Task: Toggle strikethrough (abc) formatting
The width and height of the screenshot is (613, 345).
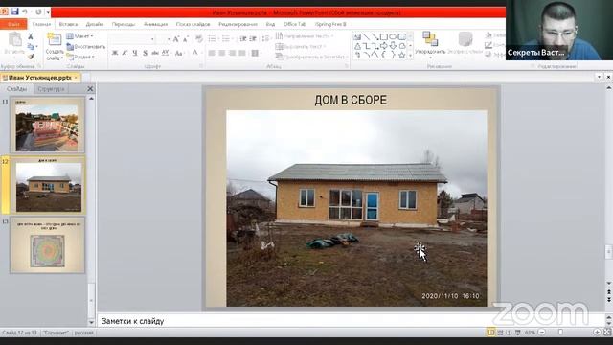Action: [155, 53]
